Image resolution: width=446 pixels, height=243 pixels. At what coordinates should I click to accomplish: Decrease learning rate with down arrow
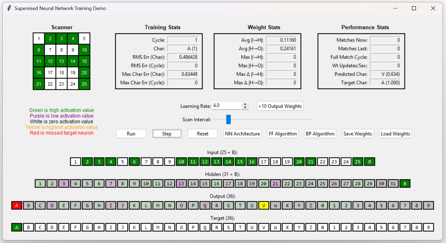tap(245, 107)
